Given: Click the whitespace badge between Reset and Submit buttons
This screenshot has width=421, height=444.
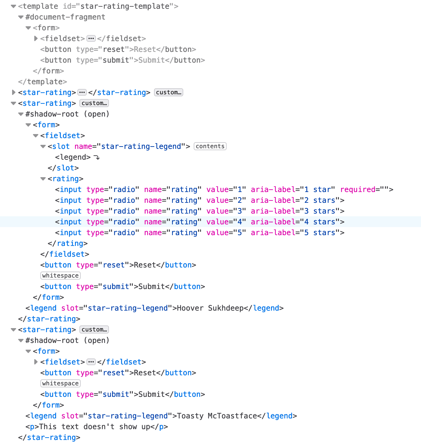Looking at the screenshot, I should coord(60,275).
